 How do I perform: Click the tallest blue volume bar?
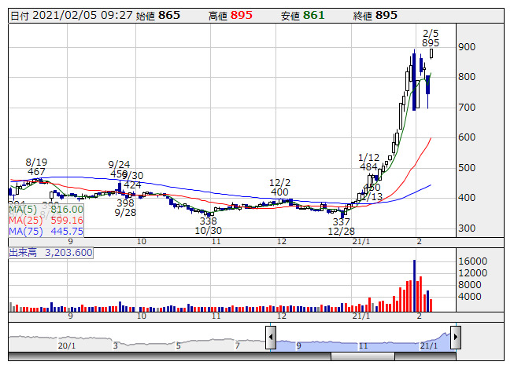414,286
